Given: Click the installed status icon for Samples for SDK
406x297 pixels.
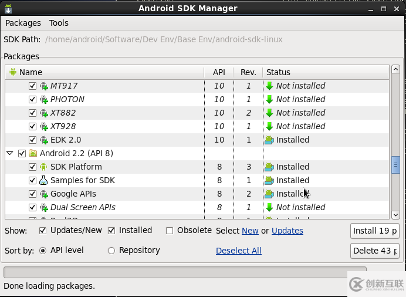Looking at the screenshot, I should click(x=269, y=180).
